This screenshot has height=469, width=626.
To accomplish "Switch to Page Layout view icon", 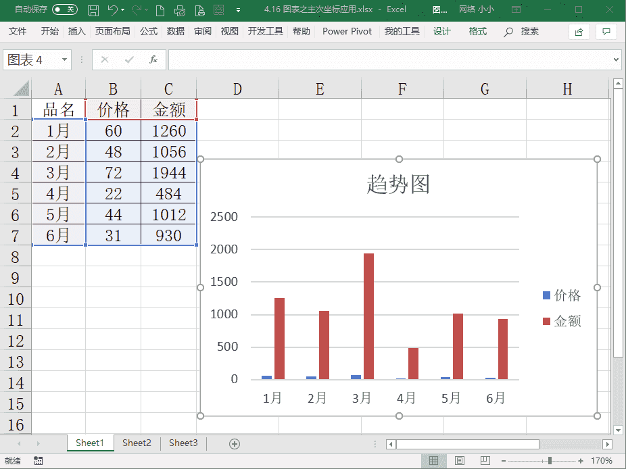I will [459, 461].
